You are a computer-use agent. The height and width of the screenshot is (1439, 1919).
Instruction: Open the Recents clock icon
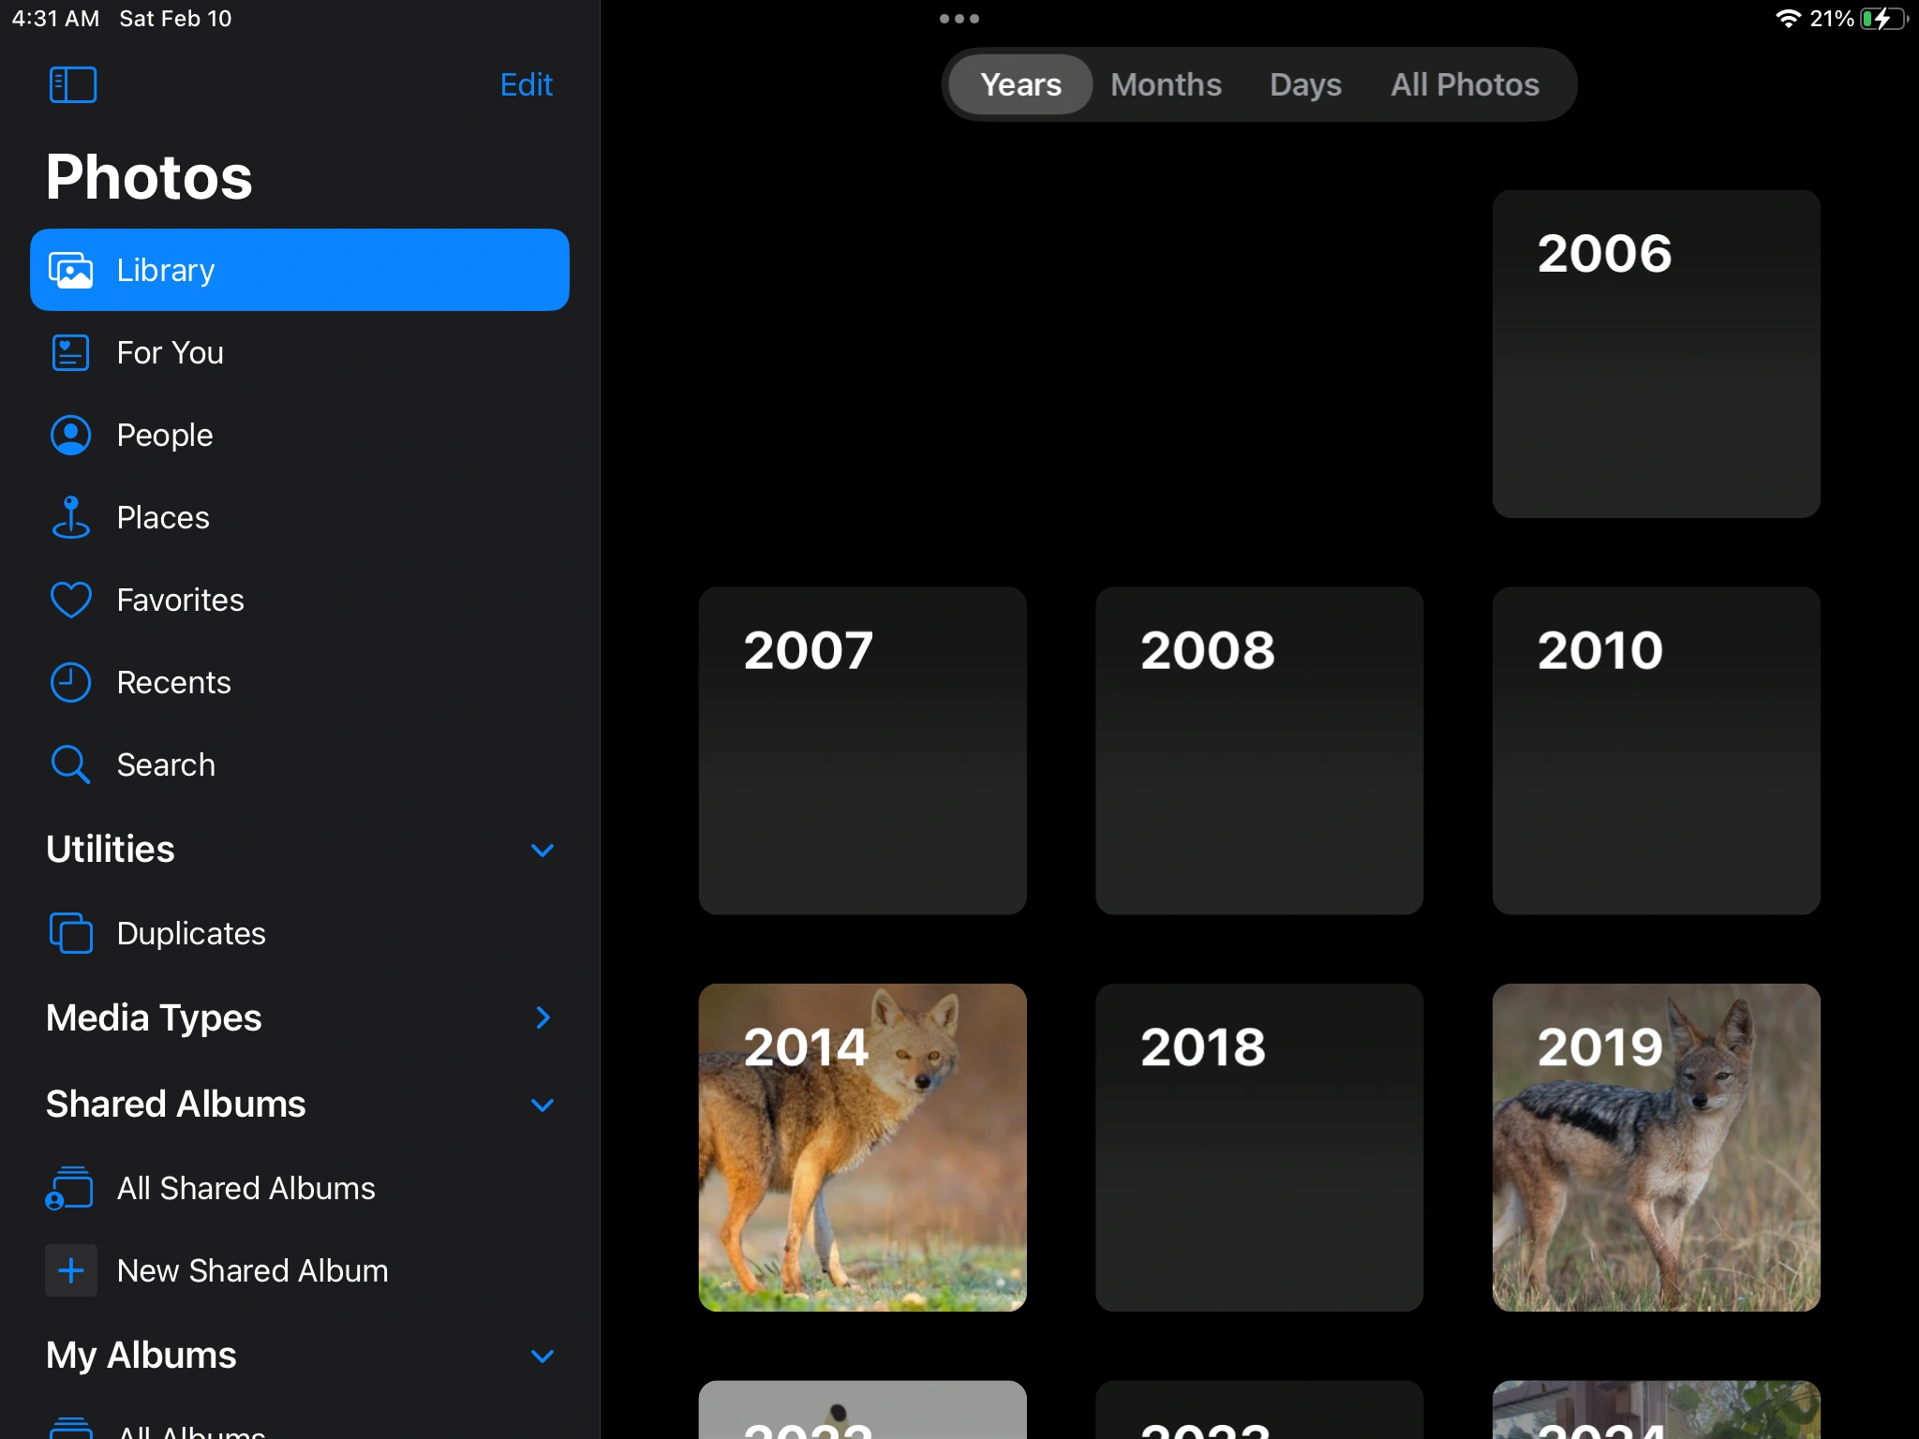tap(70, 683)
